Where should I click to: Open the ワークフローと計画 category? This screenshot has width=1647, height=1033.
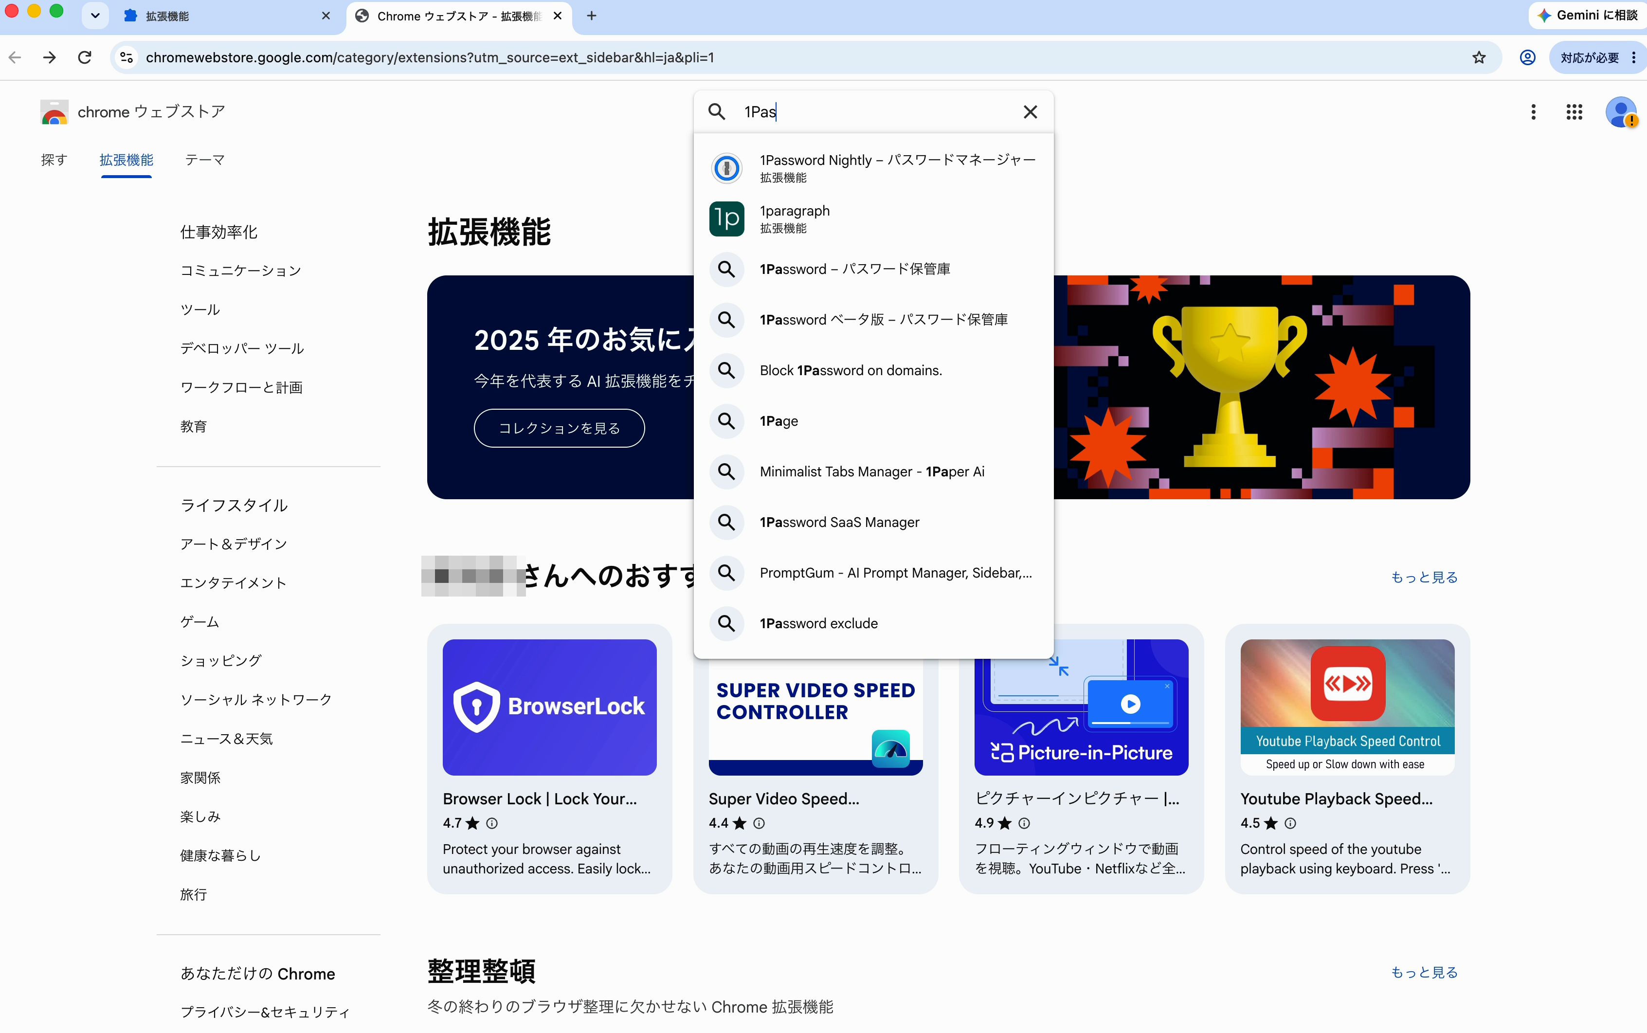tap(241, 387)
